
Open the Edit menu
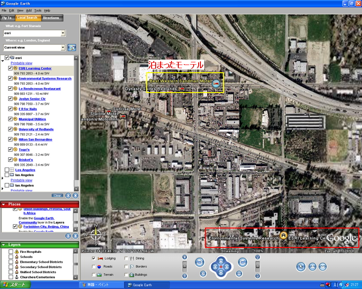click(12, 10)
